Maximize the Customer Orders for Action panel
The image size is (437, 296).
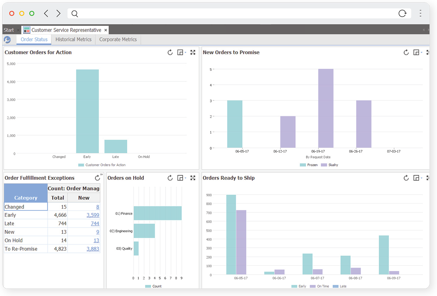point(193,52)
